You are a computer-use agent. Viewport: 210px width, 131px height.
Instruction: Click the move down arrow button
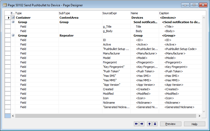[x=155, y=124]
